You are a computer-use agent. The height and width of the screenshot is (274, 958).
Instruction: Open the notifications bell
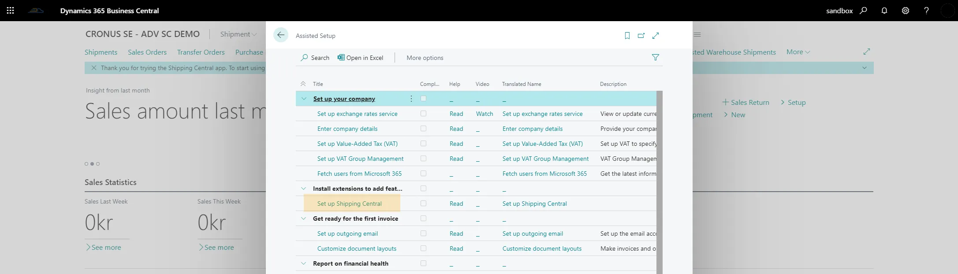tap(884, 11)
